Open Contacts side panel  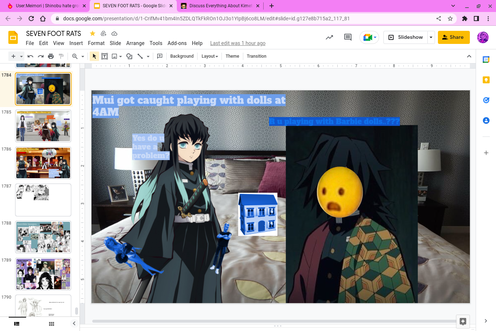[486, 120]
